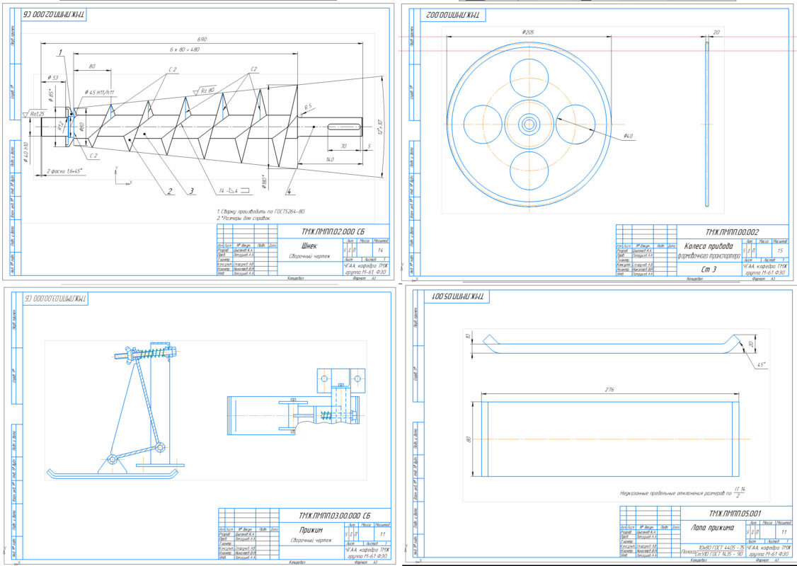Click the XY coordinate axes icon in screw drawing
The height and width of the screenshot is (566, 797).
click(x=120, y=177)
